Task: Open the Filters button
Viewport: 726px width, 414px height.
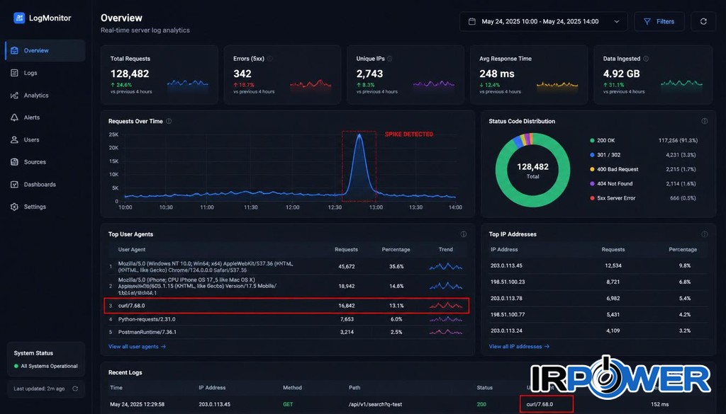Action: click(x=659, y=21)
